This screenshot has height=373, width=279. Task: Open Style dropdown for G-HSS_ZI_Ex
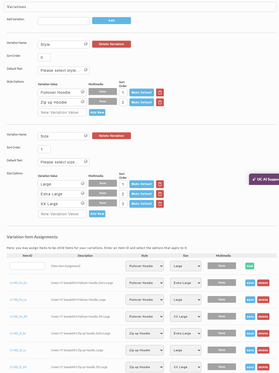145,333
